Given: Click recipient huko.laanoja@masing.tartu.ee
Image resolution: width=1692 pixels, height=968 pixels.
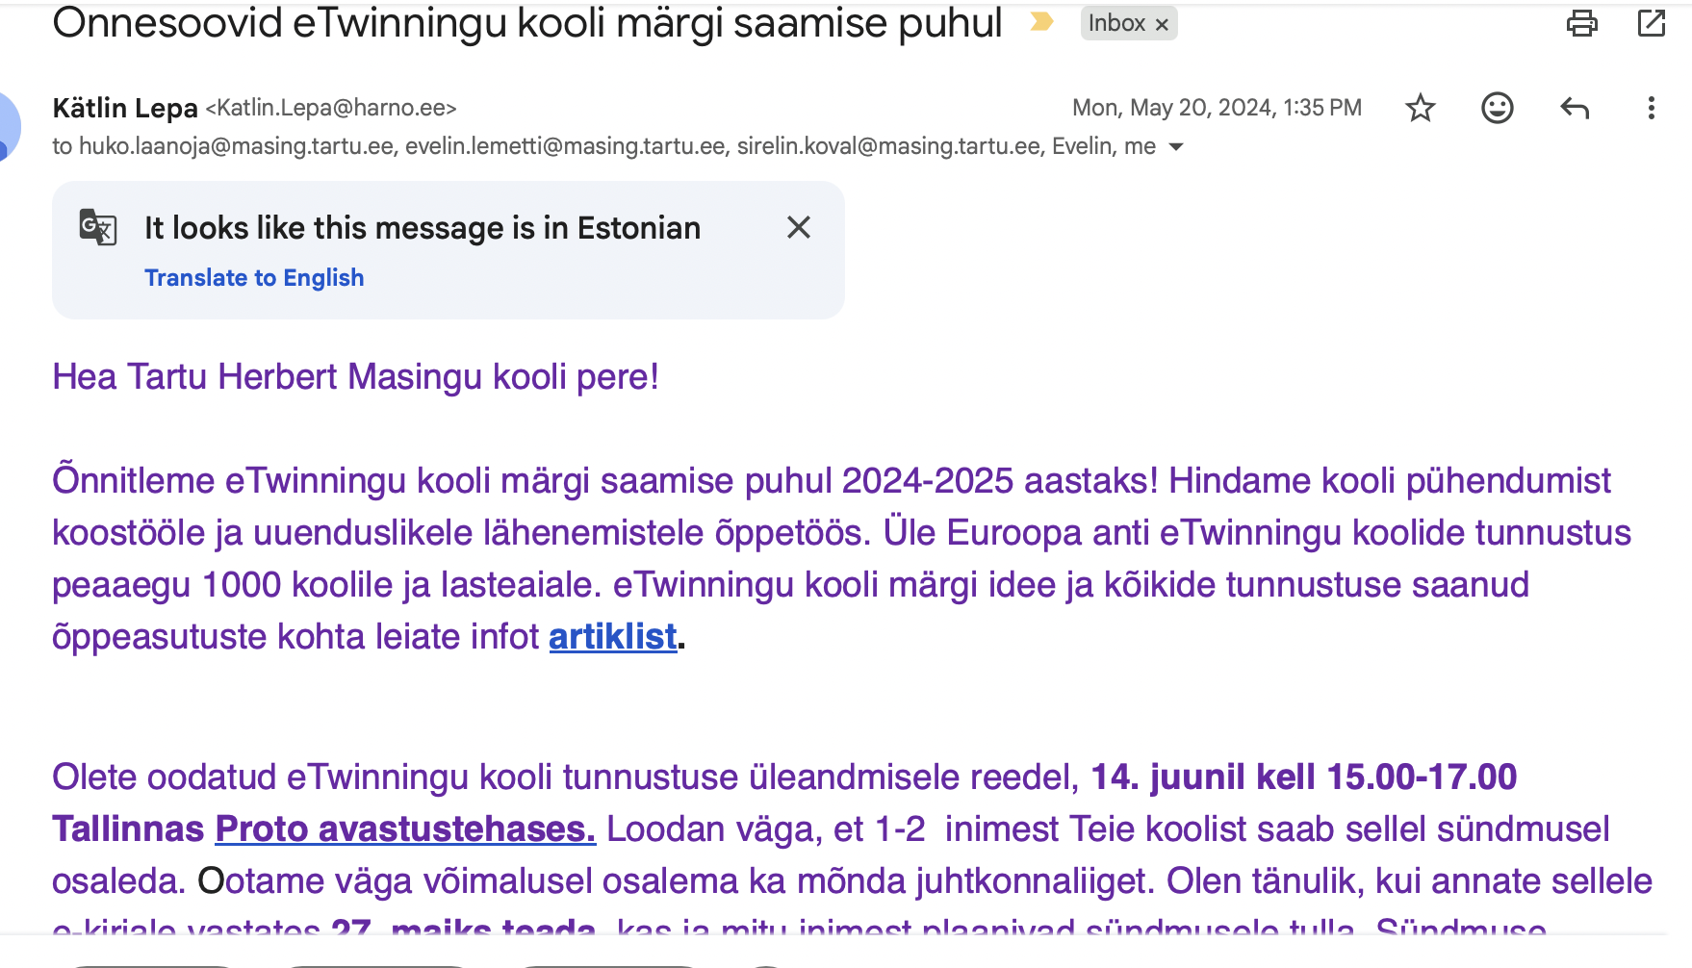Looking at the screenshot, I should [237, 146].
